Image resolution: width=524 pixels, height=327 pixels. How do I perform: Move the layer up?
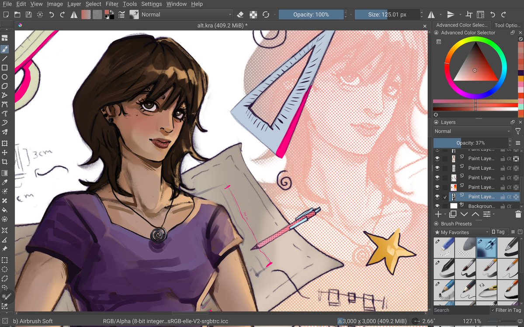475,214
